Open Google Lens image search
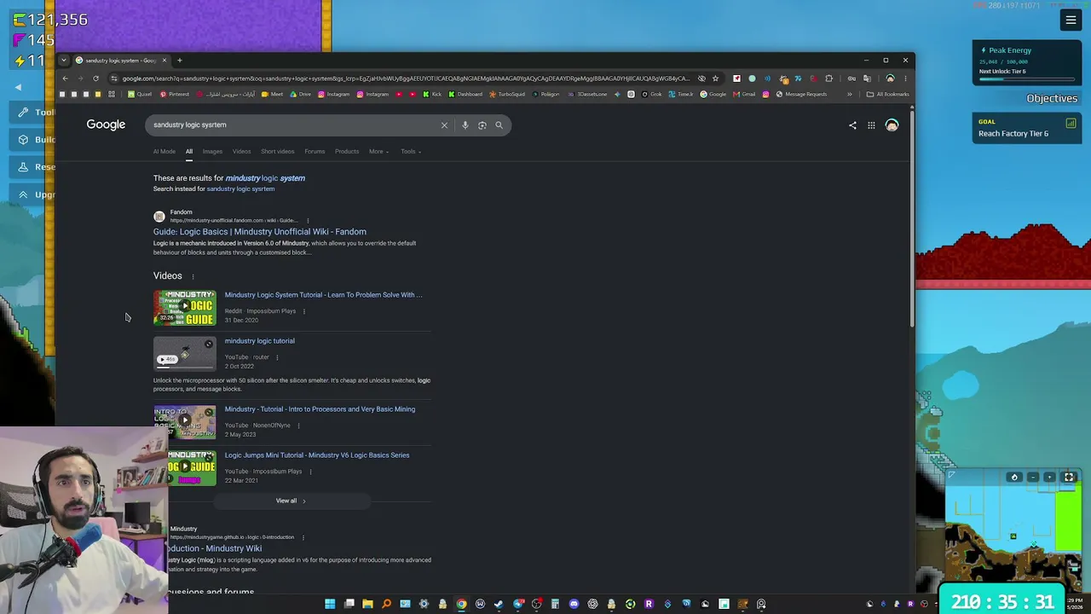1091x614 pixels. [x=482, y=125]
